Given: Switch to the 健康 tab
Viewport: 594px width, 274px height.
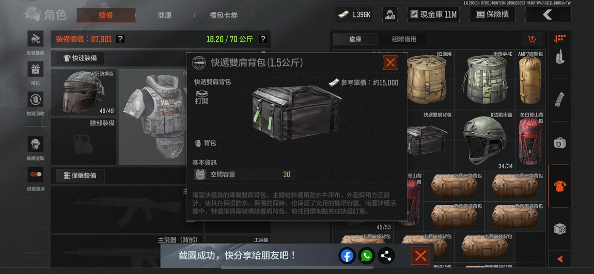Looking at the screenshot, I should 165,15.
